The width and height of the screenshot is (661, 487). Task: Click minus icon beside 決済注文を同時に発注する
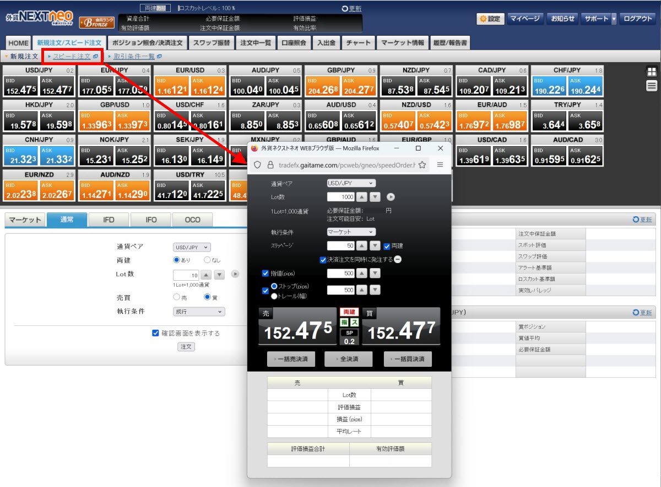[398, 259]
